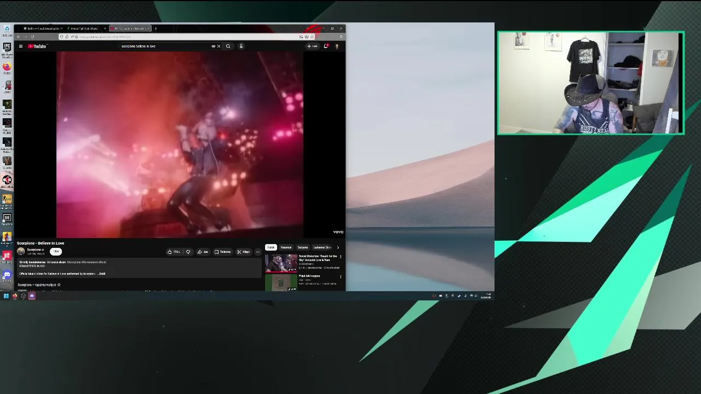Screen dimensions: 701x394
Task: Select the Kaikki filter chip
Action: point(271,247)
